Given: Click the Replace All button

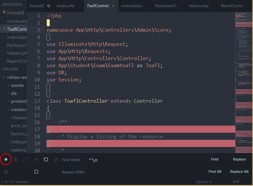Looking at the screenshot, I should click(239, 172).
